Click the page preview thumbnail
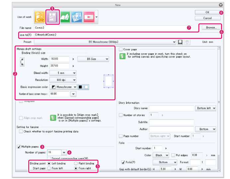This screenshot has width=230, height=179. pos(109,81)
